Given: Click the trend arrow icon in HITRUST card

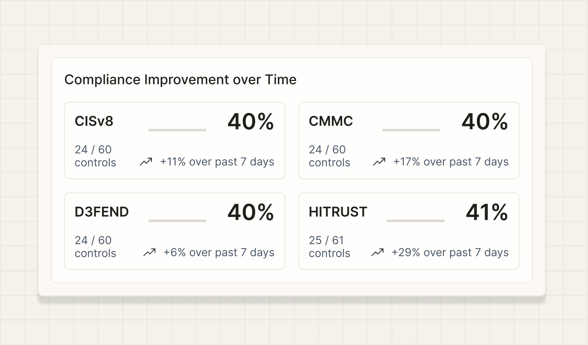Looking at the screenshot, I should (x=378, y=252).
